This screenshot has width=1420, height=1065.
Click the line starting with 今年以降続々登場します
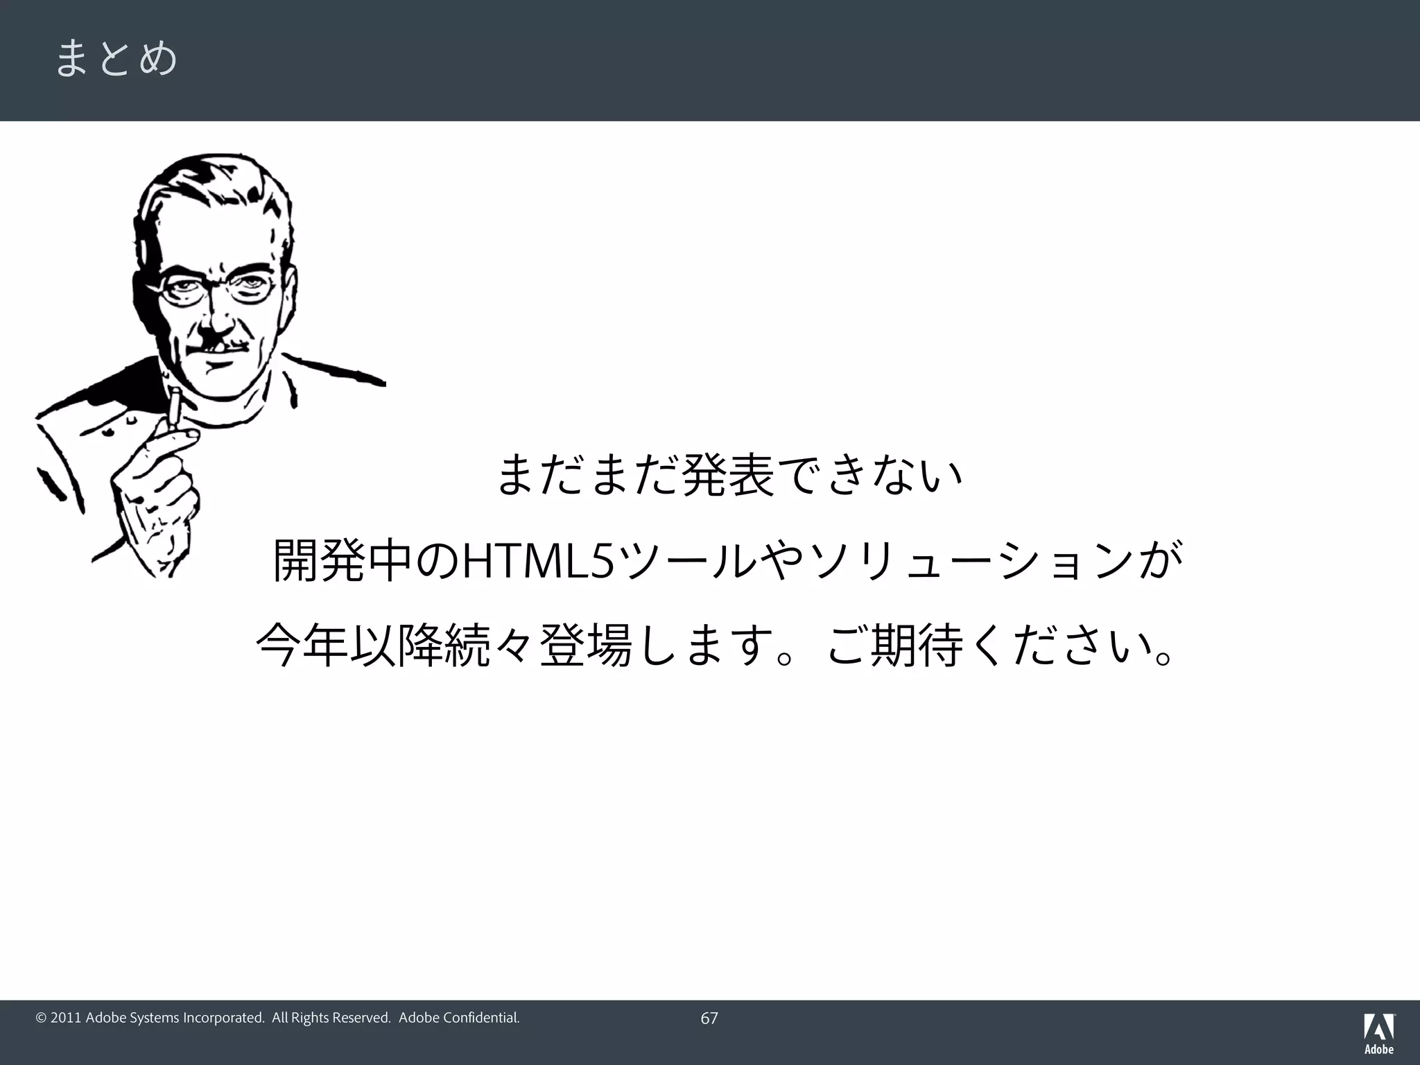pos(715,645)
